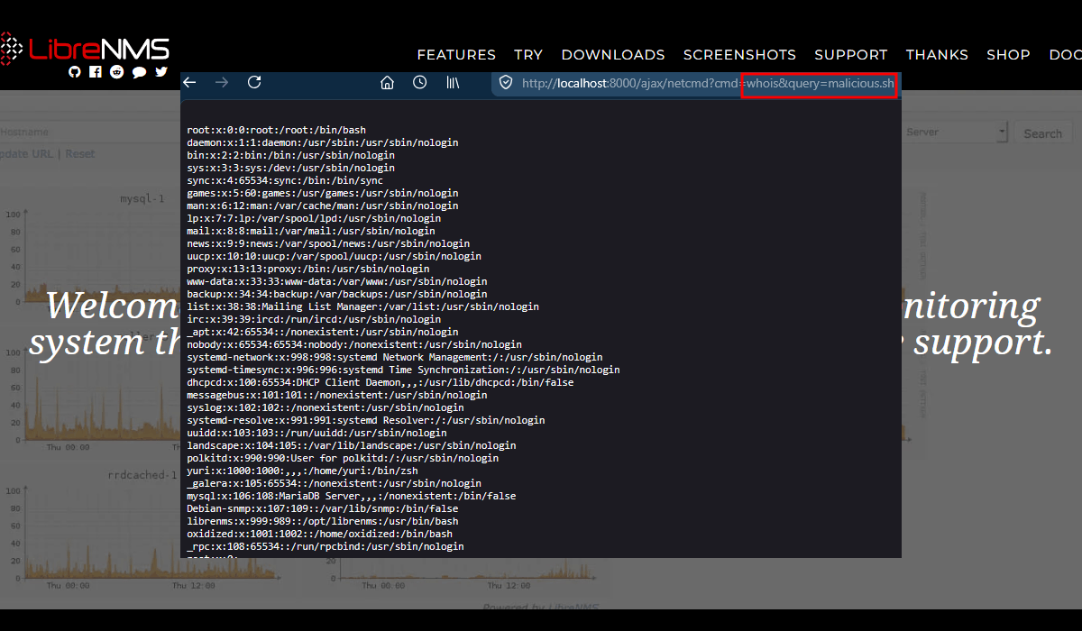Screen dimensions: 1082x631
Task: Select the home icon in the browser toolbar
Action: (387, 82)
